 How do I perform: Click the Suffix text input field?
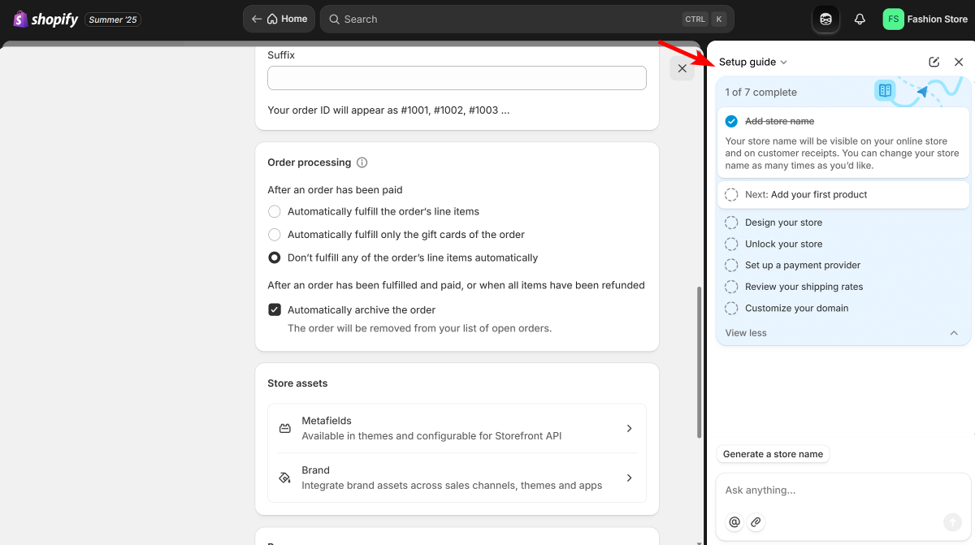[457, 78]
